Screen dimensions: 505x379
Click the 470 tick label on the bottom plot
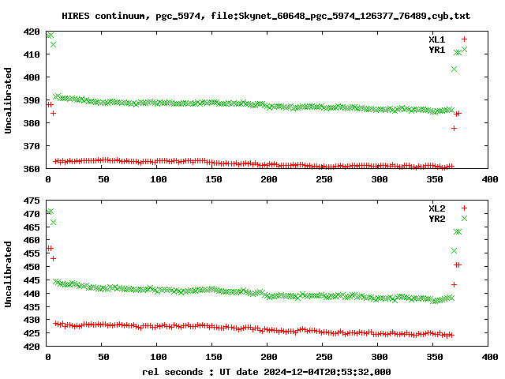coord(32,214)
